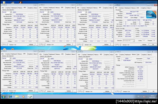Click the CPU-Z title icon of the Slot #1 window

pos(2,5)
